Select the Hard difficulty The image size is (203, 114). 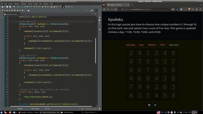[x=162, y=45]
